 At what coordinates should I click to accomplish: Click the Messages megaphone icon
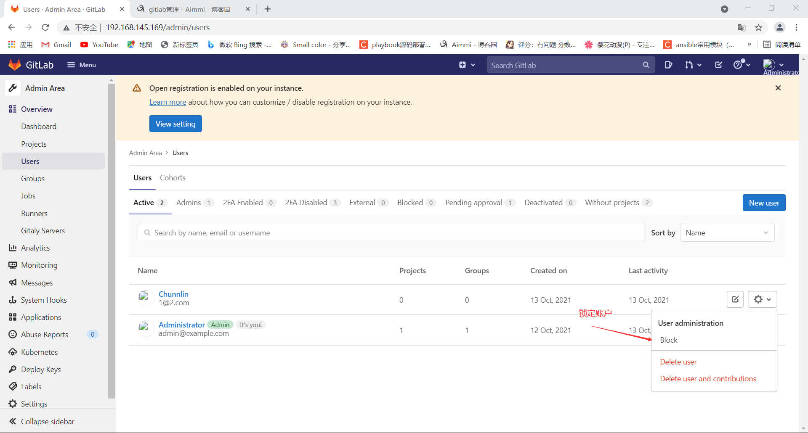click(13, 283)
